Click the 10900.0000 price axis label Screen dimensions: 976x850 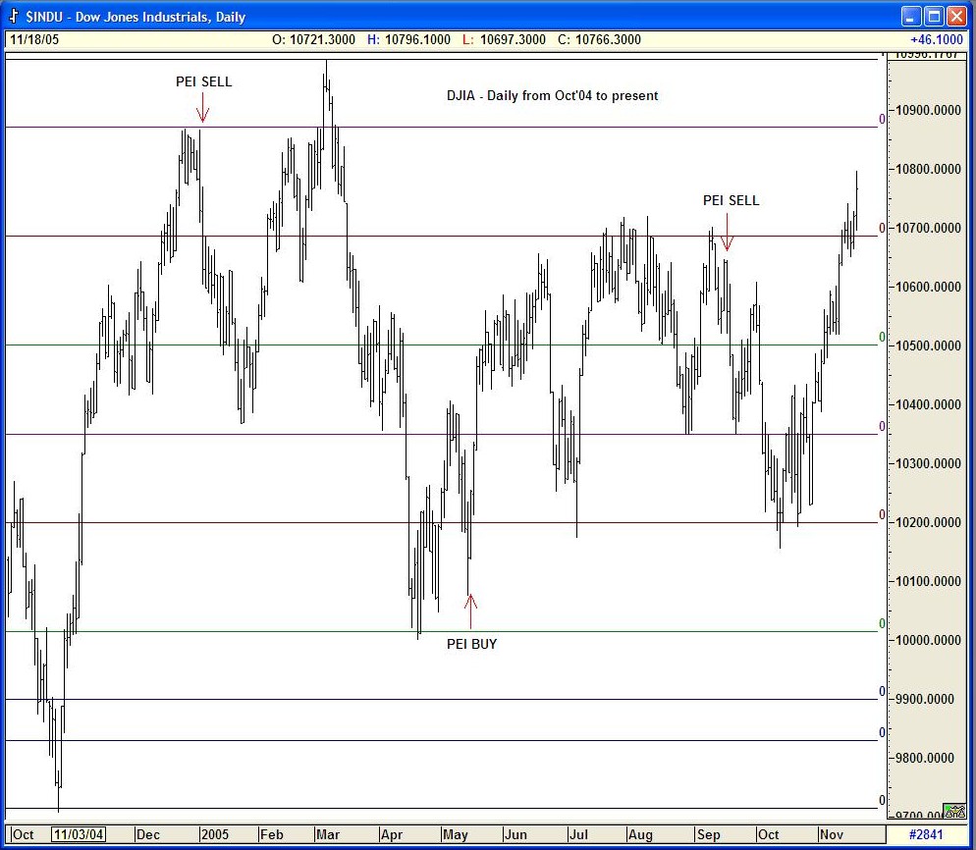[928, 110]
